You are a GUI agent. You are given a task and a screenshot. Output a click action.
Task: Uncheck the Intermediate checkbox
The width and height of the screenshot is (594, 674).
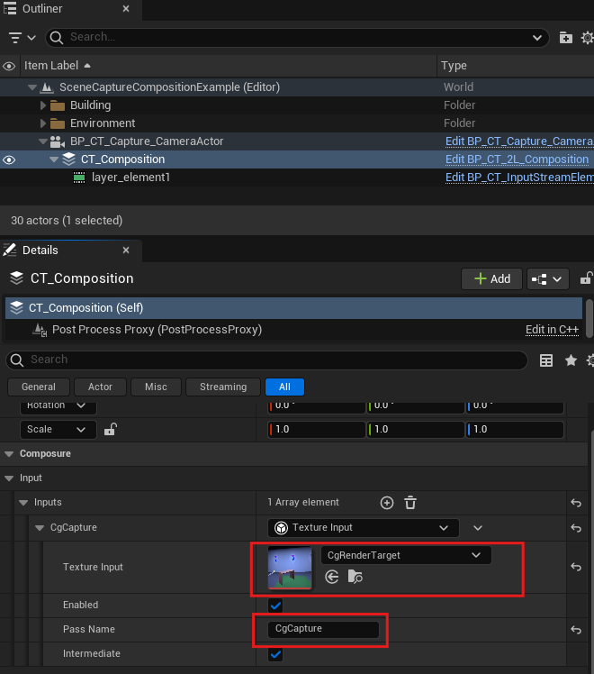[x=275, y=654]
